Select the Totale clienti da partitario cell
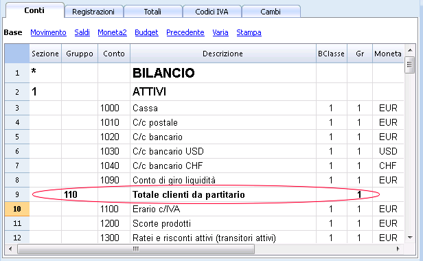423x261 pixels. tap(222, 194)
